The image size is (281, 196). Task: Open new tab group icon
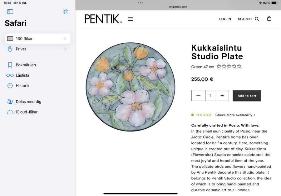coord(65,12)
